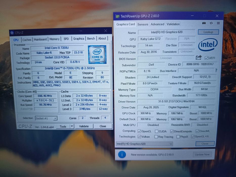This screenshot has height=177, width=236.
Task: Click the Close button in CPU-Z
Action: pos(103,126)
